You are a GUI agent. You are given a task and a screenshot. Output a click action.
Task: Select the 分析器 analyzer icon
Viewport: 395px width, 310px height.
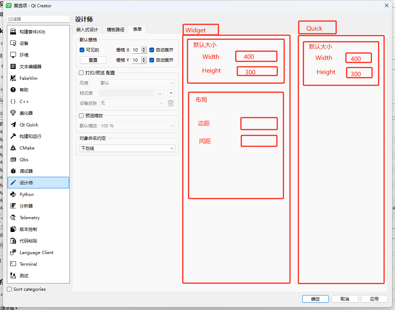click(13, 206)
